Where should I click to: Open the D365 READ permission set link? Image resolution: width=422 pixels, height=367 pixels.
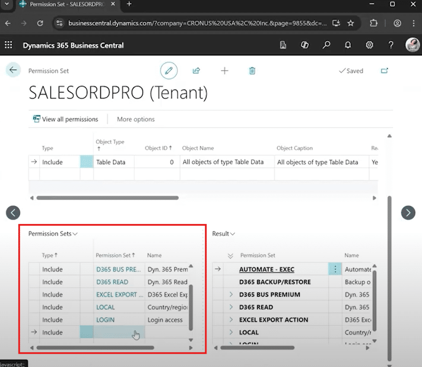point(112,282)
